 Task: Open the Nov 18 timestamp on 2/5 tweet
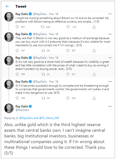click(54, 34)
